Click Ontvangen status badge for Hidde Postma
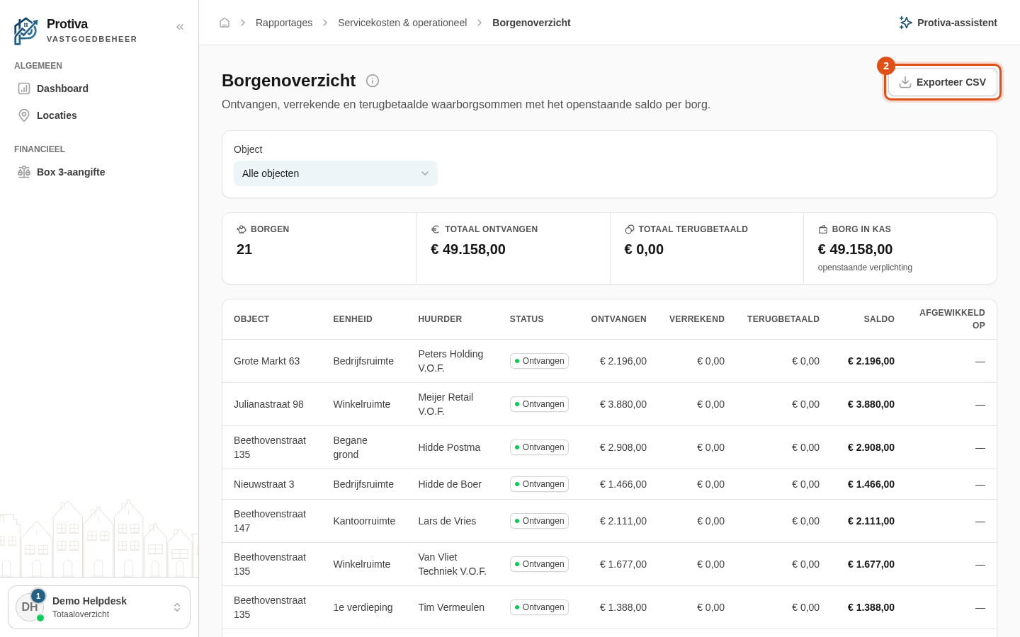 pyautogui.click(x=539, y=447)
